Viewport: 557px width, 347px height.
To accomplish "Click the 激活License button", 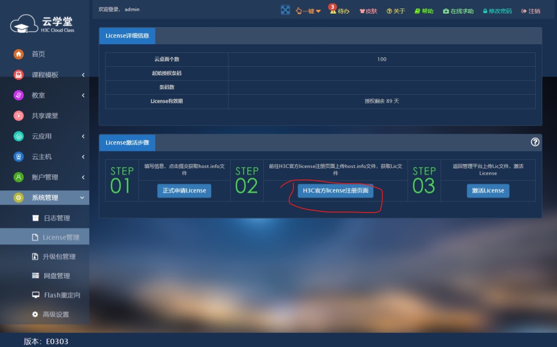I will tap(488, 191).
